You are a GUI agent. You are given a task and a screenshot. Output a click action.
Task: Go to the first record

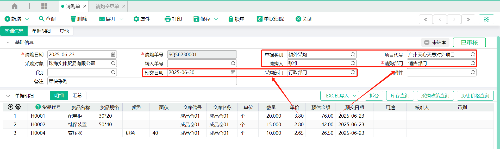(x=426, y=19)
